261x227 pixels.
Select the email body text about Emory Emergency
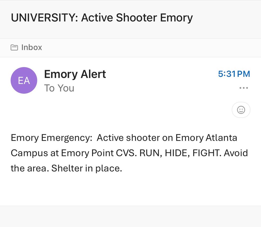point(129,153)
